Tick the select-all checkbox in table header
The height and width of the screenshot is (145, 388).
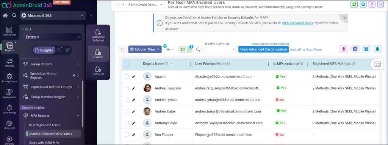[x=127, y=65]
